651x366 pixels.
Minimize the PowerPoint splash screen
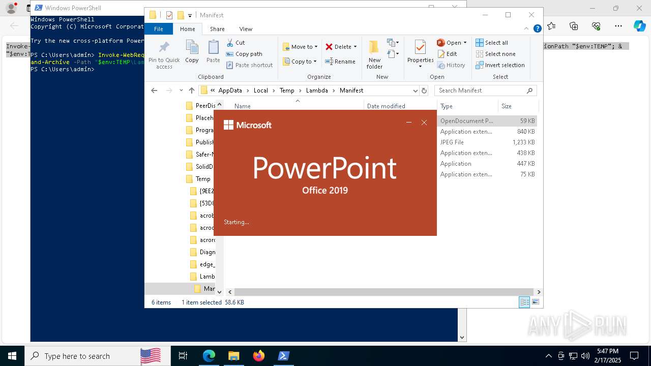409,123
